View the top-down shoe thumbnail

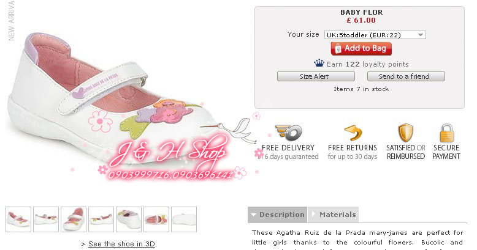point(74,219)
